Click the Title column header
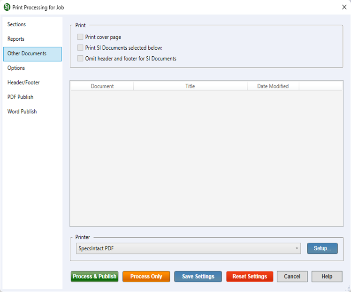The height and width of the screenshot is (292, 351). [190, 86]
